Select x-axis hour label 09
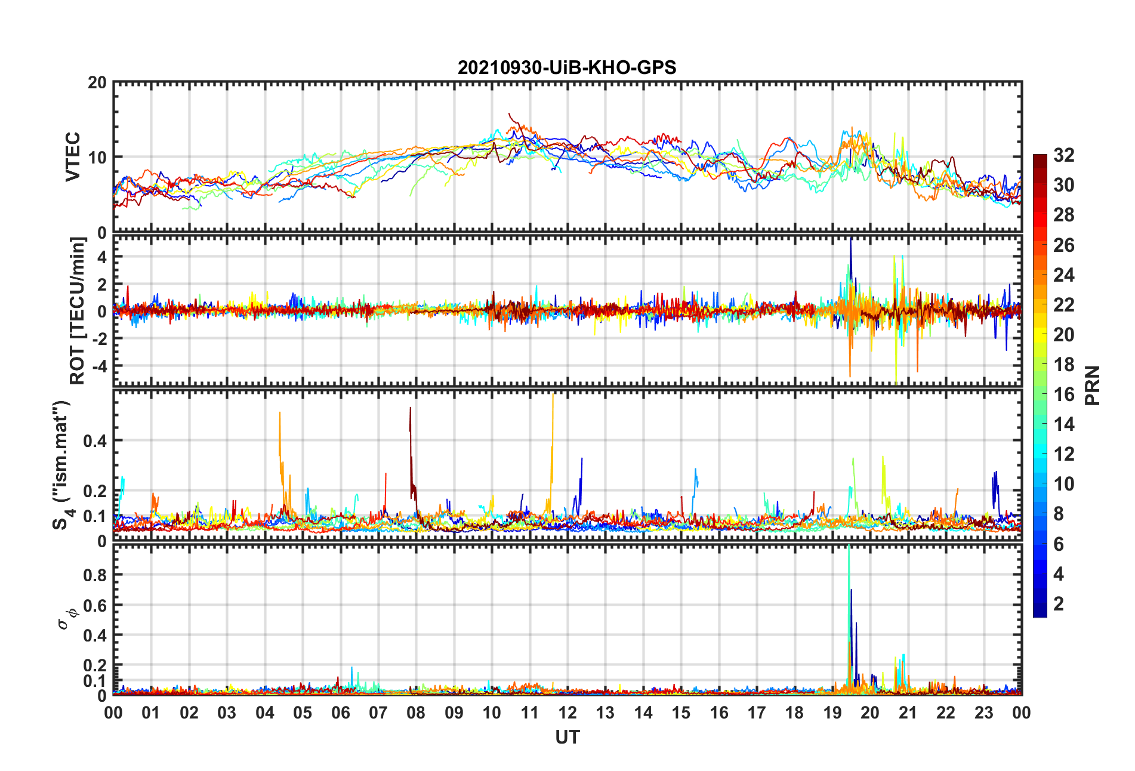Viewport: 1135px width, 771px height. (454, 713)
